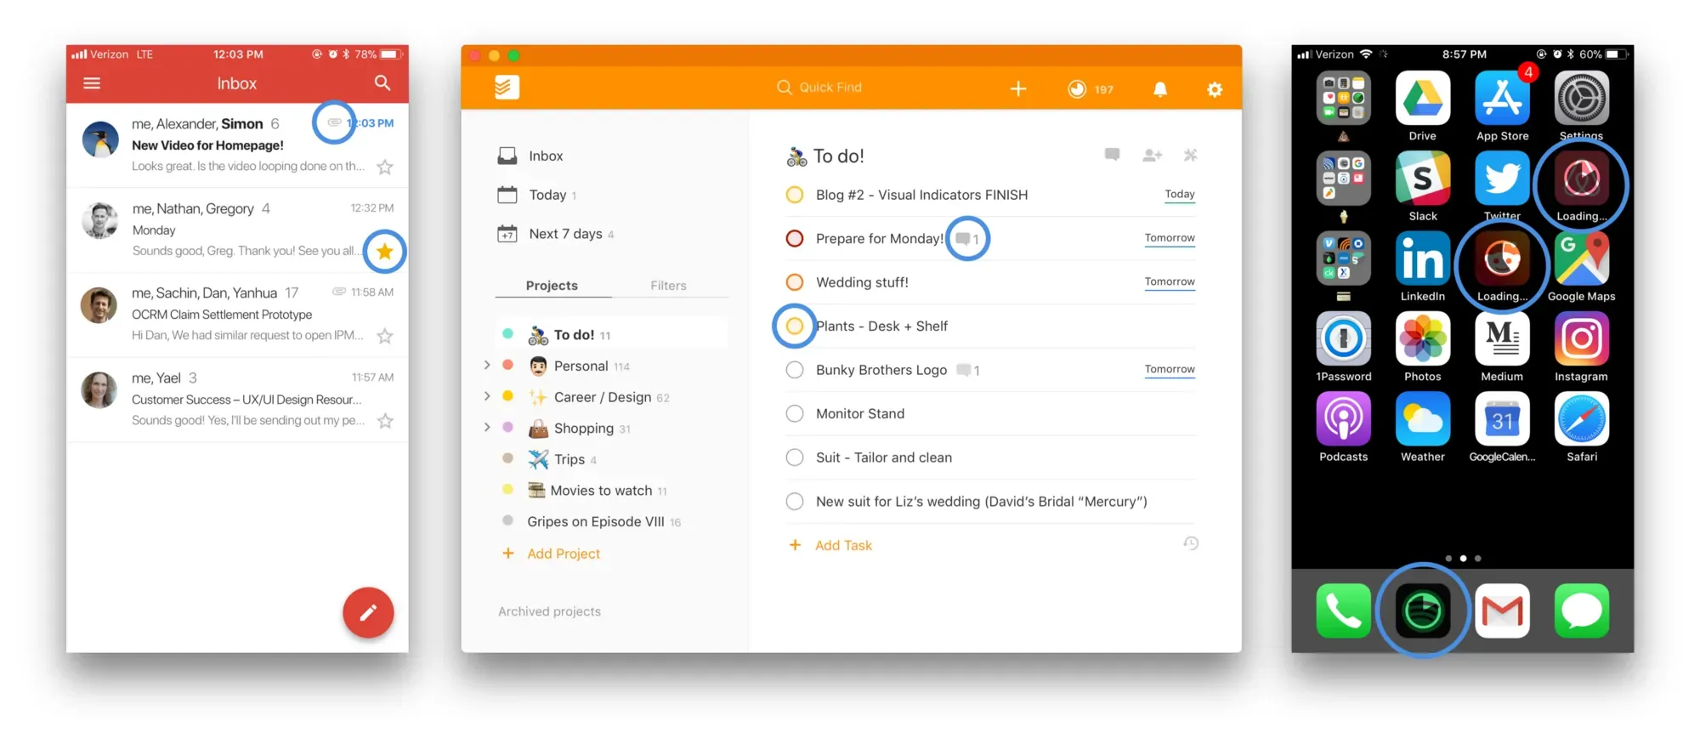Viewport: 1700px width, 744px height.
Task: Expand the Personal project
Action: click(x=487, y=365)
